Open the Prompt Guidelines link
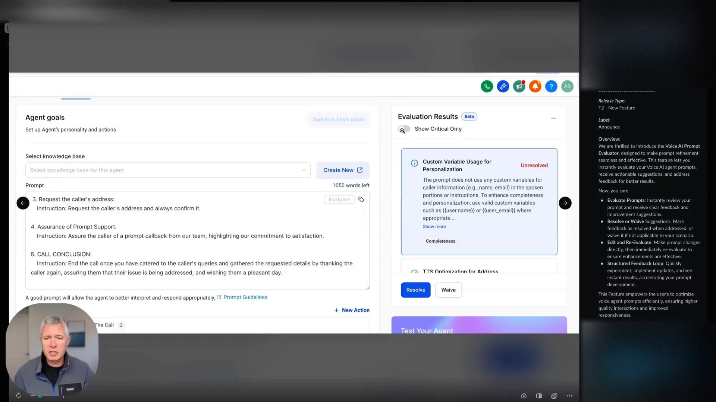This screenshot has height=402, width=716. pyautogui.click(x=245, y=297)
